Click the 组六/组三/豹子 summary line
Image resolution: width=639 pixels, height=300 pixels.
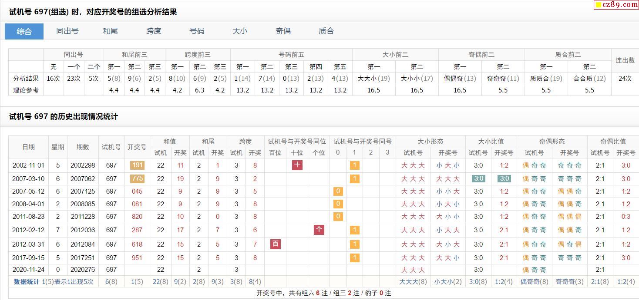324,293
